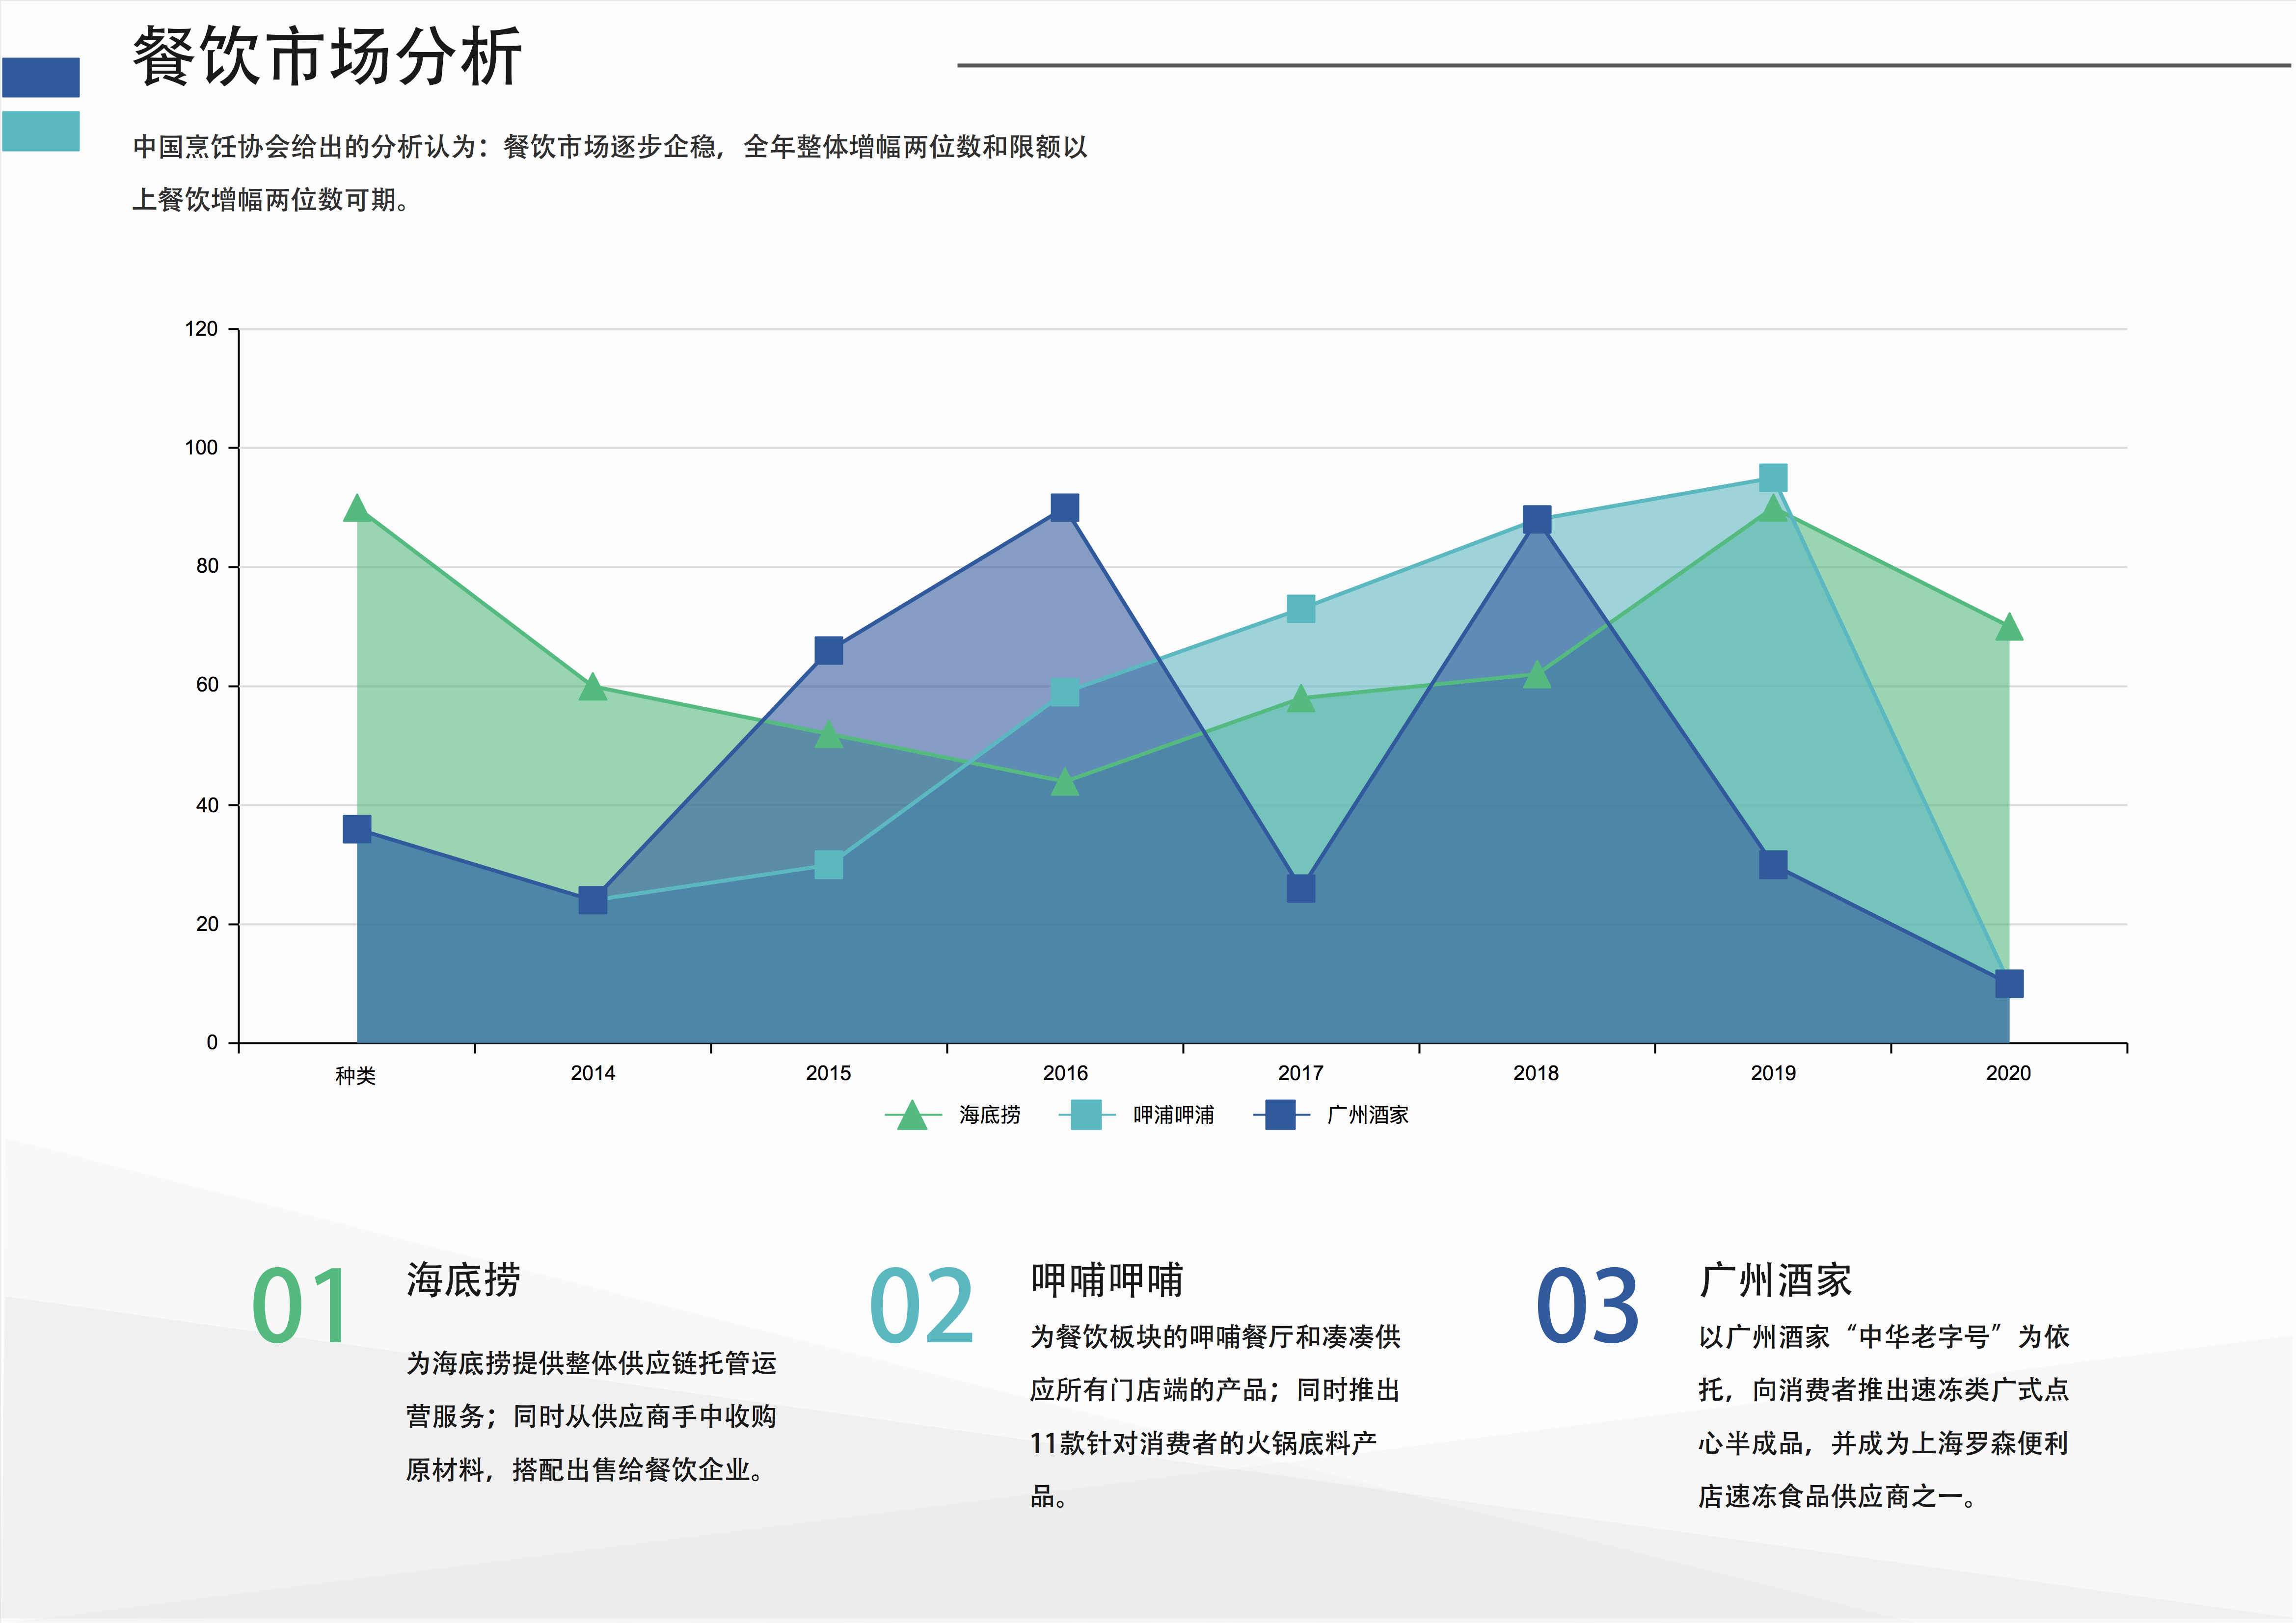Select the green triangle data point for 2016
The height and width of the screenshot is (1623, 2296).
click(1065, 782)
